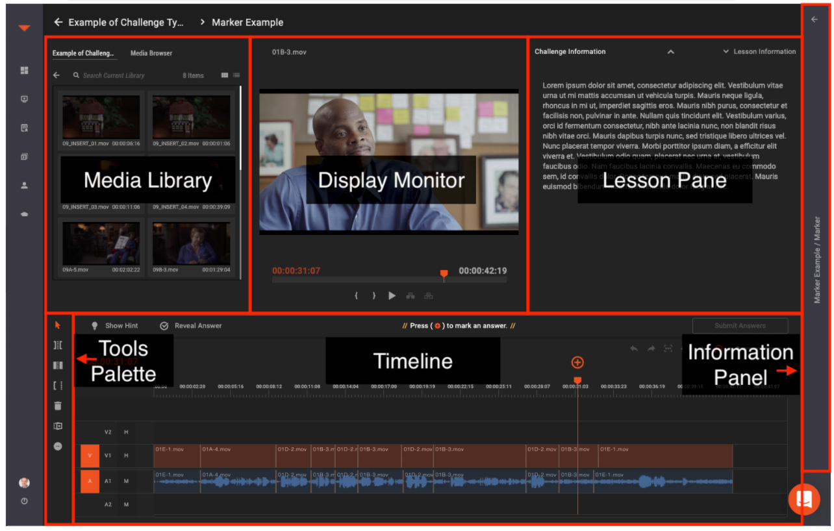Select the Example of Challeng... library tab
This screenshot has width=834, height=531.
(83, 53)
